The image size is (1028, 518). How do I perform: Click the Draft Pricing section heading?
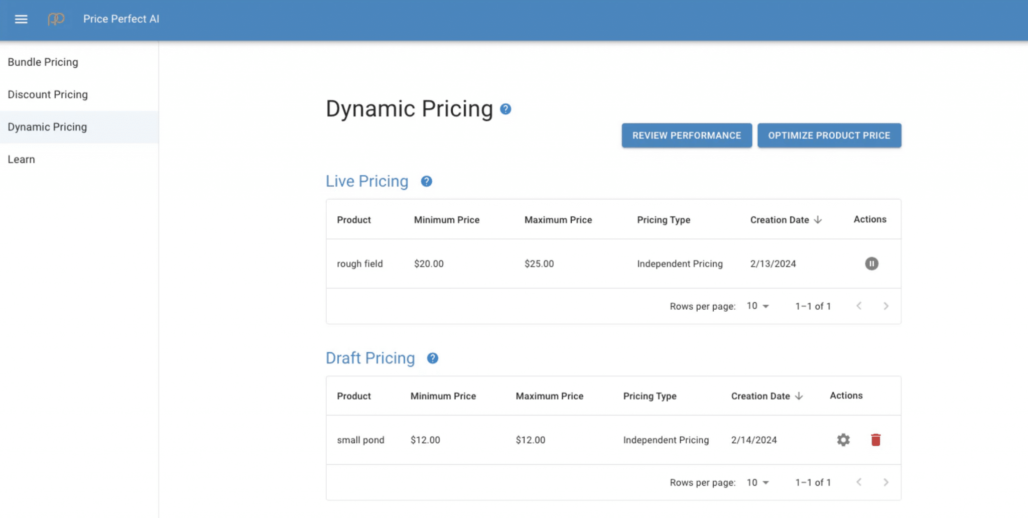pyautogui.click(x=370, y=358)
